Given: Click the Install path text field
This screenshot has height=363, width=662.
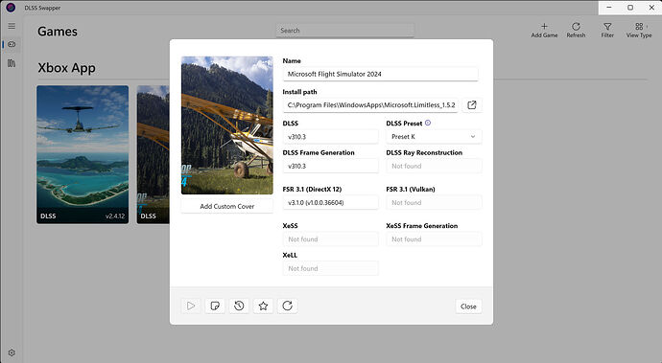Looking at the screenshot, I should coord(370,105).
